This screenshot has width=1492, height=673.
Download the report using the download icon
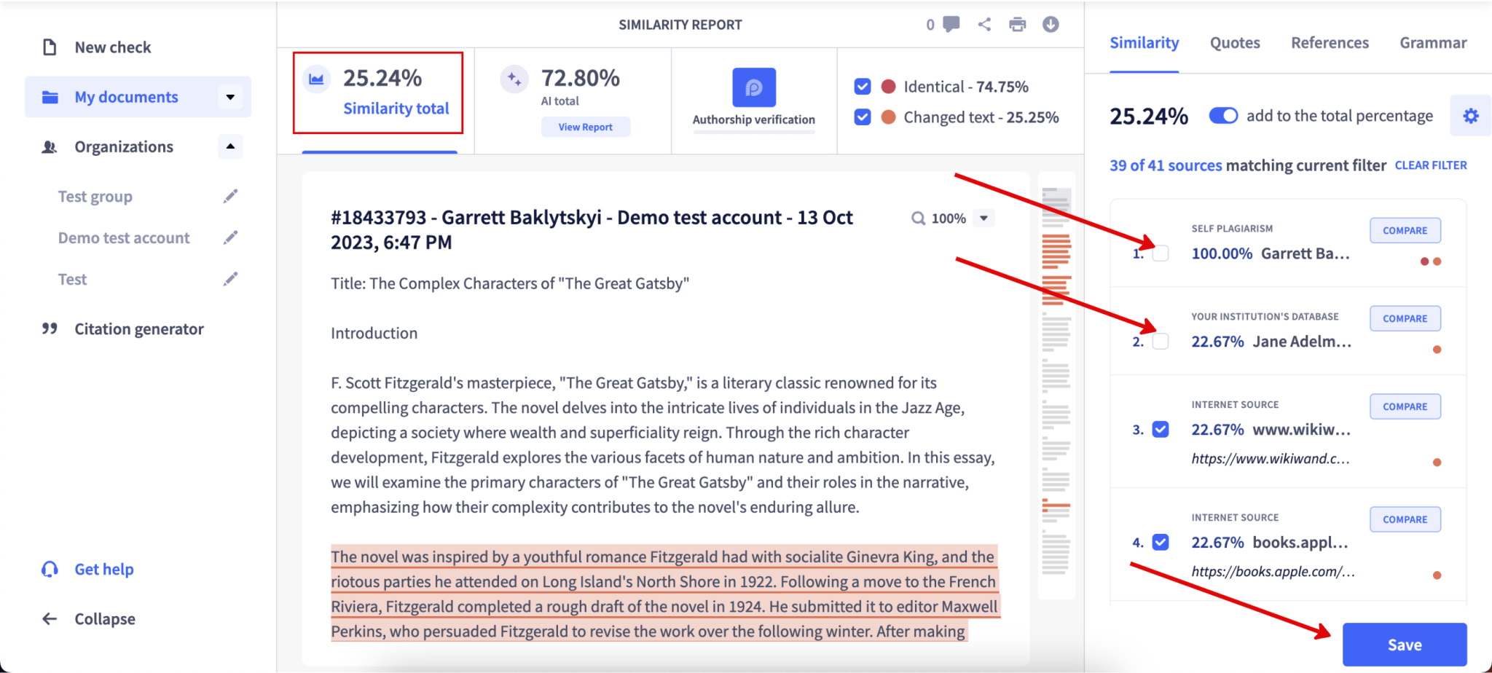[1050, 24]
